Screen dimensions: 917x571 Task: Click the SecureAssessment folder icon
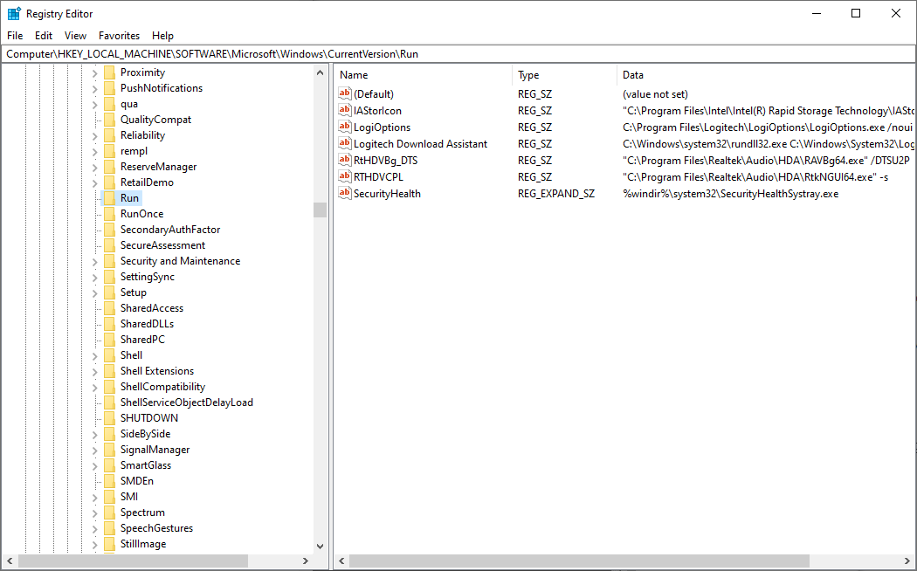[109, 245]
